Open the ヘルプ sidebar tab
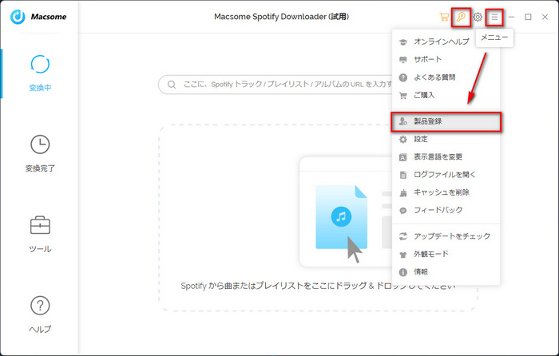 (x=40, y=314)
